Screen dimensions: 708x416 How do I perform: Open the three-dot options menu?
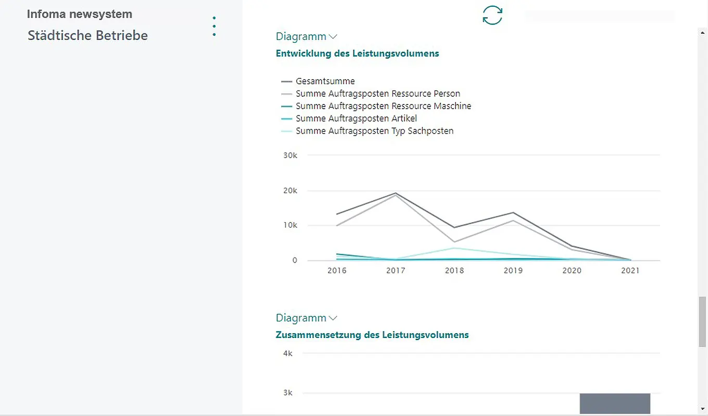point(214,27)
